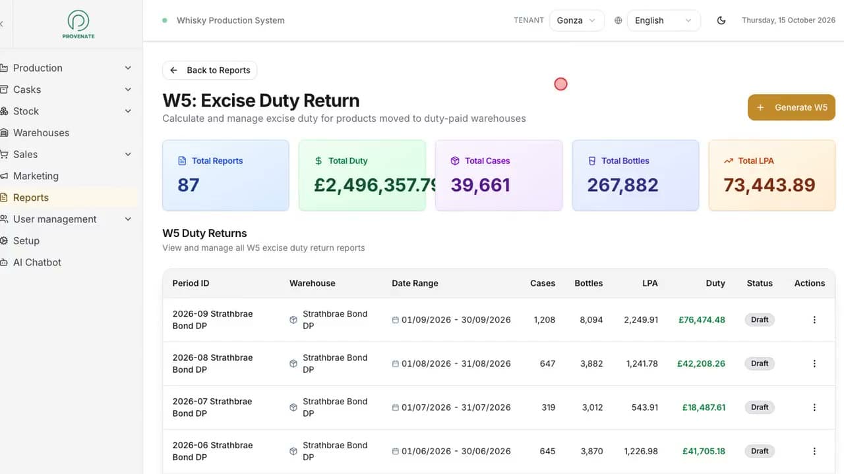Expand the Stock menu
The height and width of the screenshot is (474, 844).
(x=69, y=111)
